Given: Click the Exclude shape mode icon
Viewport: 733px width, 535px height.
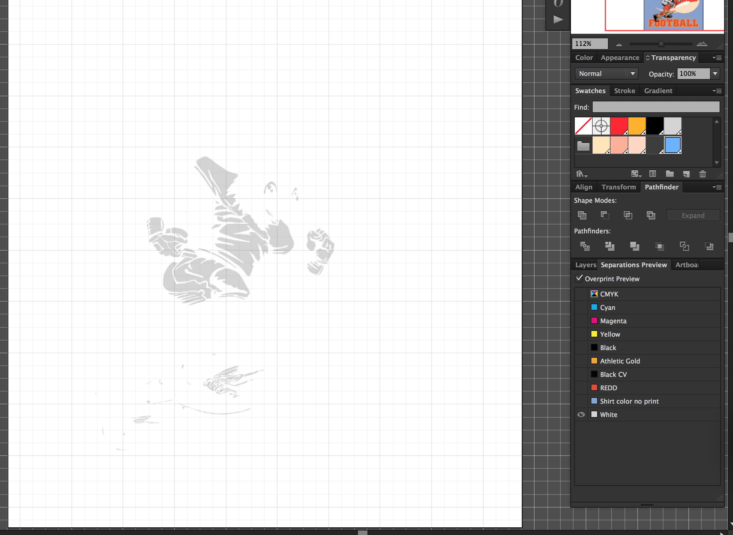Looking at the screenshot, I should 651,215.
